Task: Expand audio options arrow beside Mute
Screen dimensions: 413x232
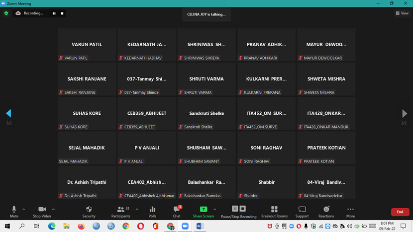Action: [23, 209]
